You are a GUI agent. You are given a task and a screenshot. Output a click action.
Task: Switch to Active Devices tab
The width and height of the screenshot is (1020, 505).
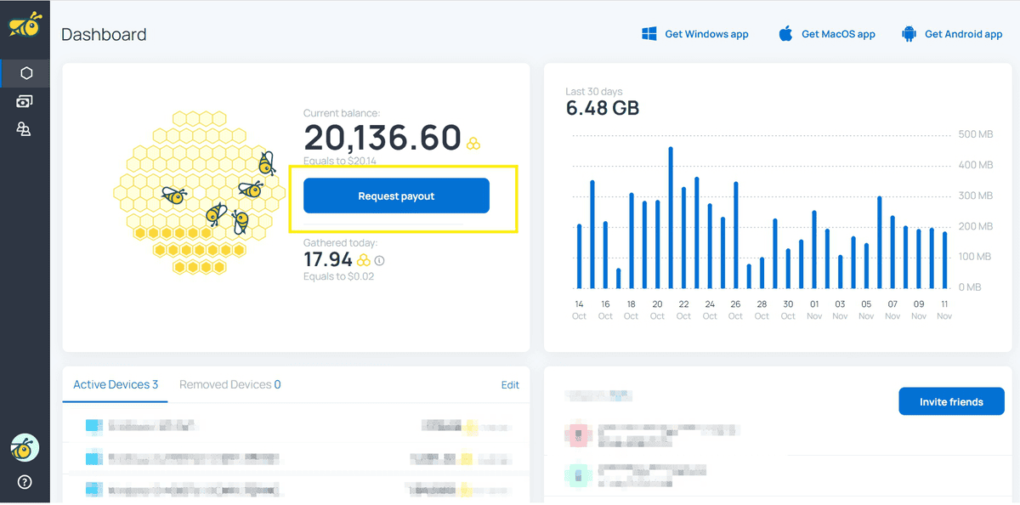pos(116,384)
